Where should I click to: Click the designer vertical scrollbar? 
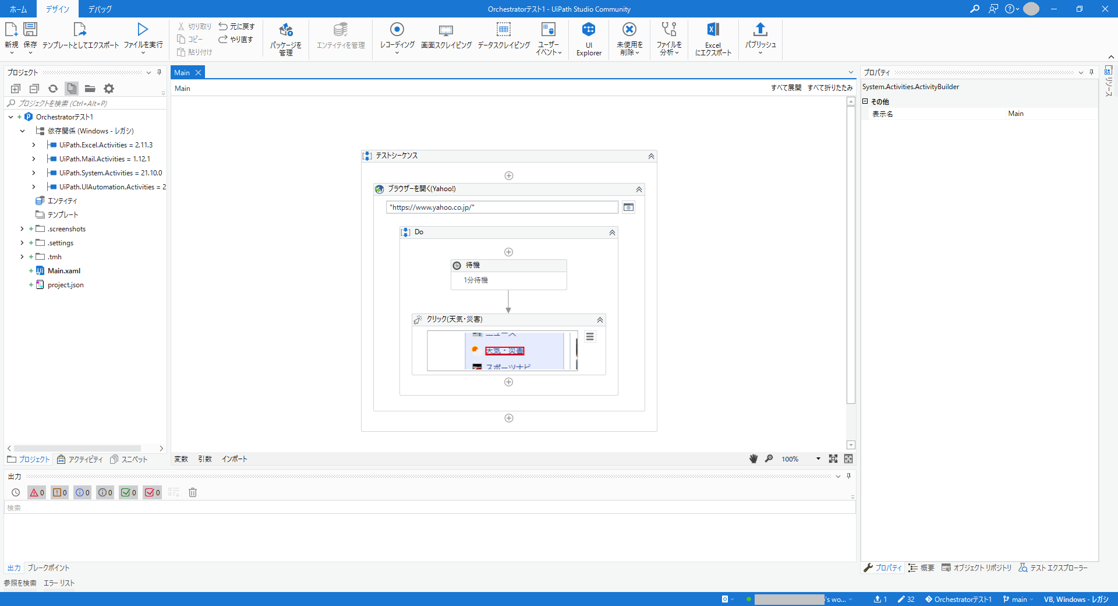click(851, 255)
